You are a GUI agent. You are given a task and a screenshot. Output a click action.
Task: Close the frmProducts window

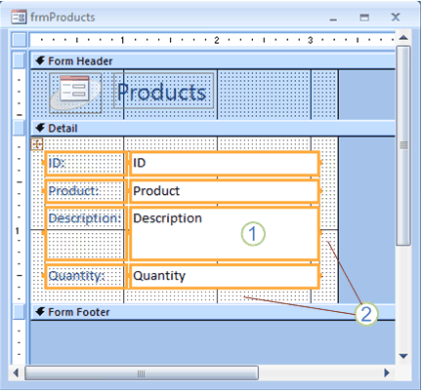click(x=396, y=18)
